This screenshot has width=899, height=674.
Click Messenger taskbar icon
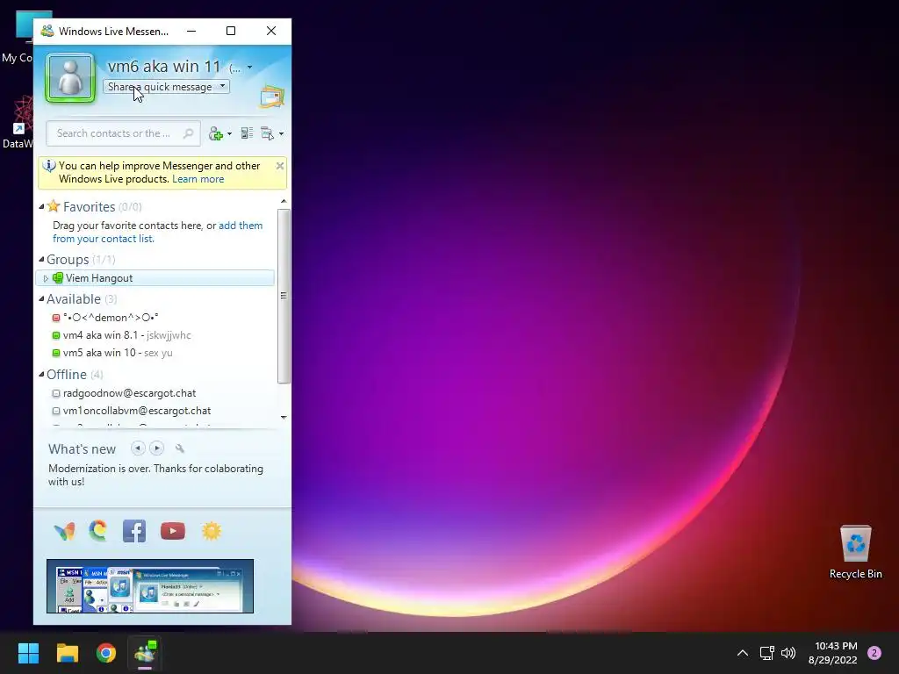pos(145,653)
